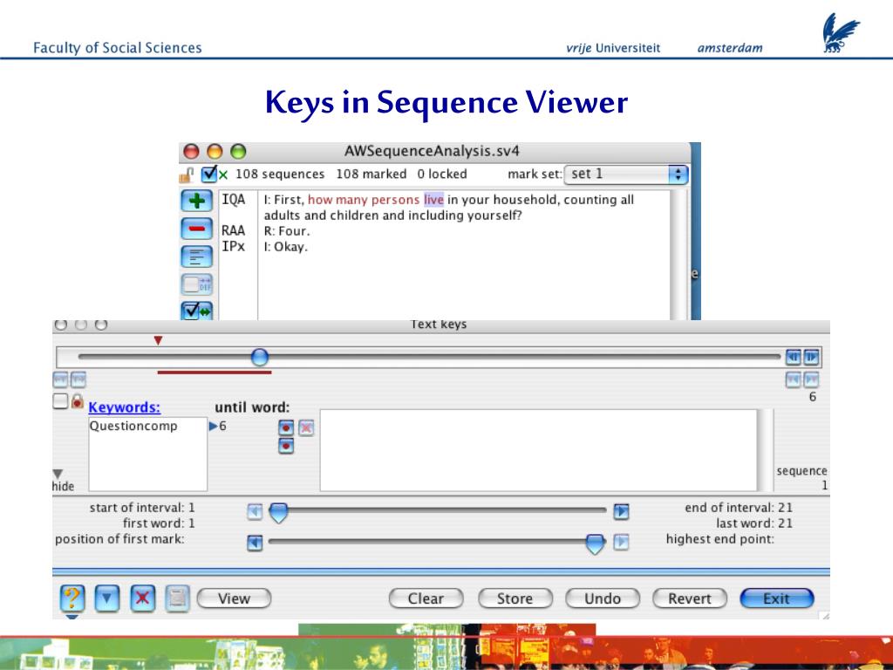Click the upper red-dot record button

(x=286, y=427)
